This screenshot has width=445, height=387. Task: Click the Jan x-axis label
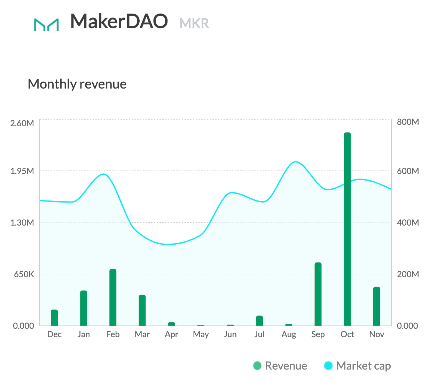click(x=84, y=334)
